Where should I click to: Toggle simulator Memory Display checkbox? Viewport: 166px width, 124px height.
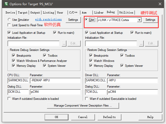point(13,66)
